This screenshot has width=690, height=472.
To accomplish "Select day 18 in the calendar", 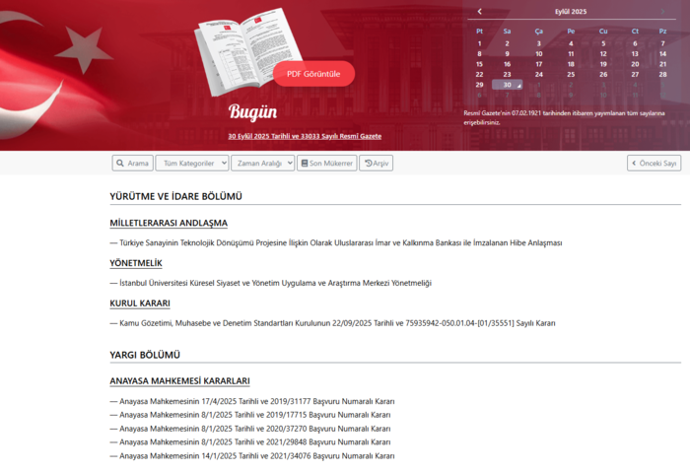I will 571,64.
